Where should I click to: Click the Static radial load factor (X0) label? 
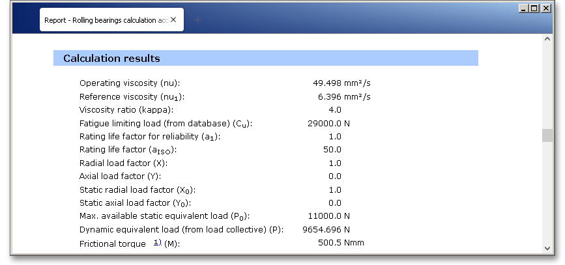(138, 189)
